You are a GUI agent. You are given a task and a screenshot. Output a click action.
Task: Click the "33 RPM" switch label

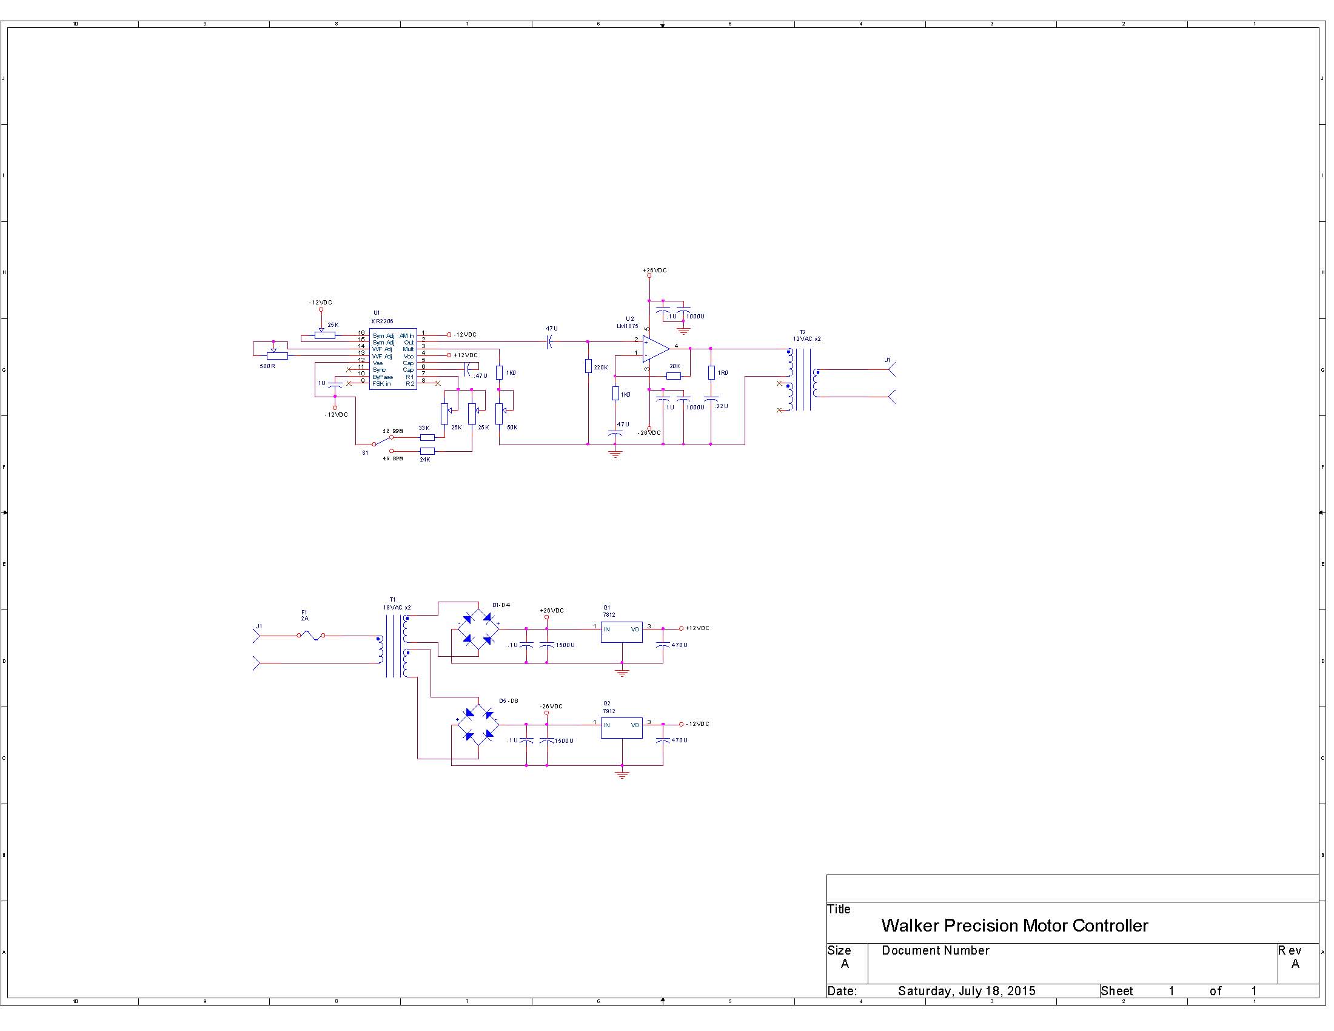click(393, 431)
